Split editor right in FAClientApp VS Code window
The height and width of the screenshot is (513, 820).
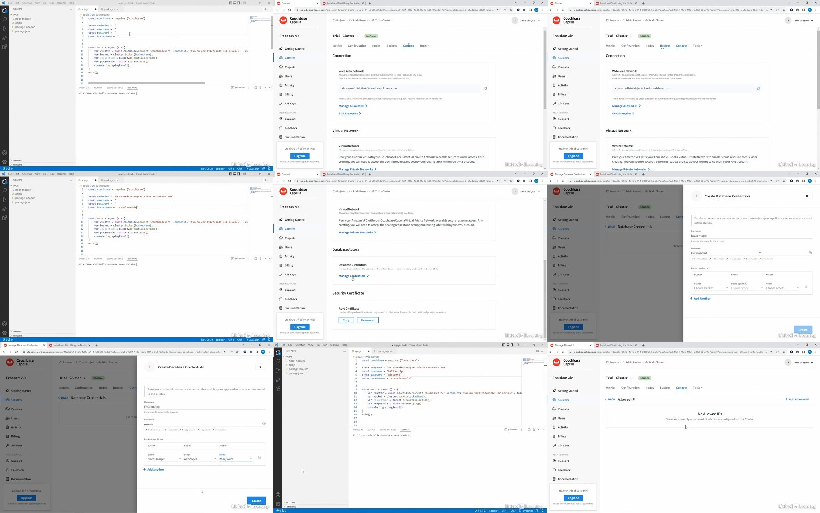point(537,351)
